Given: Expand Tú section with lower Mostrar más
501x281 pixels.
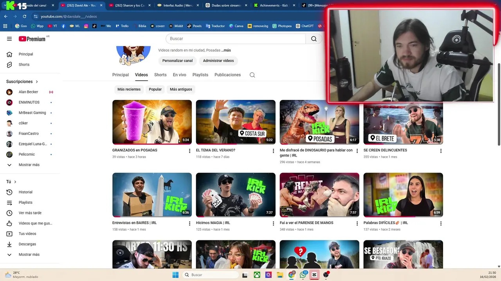Looking at the screenshot, I should coord(30,254).
